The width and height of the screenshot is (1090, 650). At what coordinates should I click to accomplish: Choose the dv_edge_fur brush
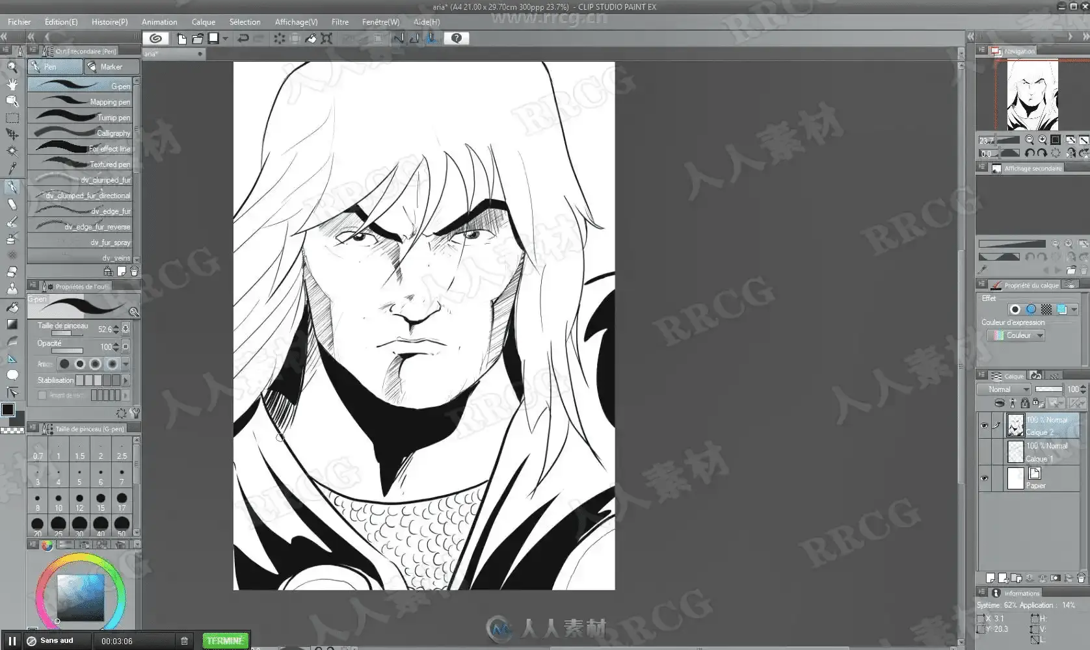(80, 211)
